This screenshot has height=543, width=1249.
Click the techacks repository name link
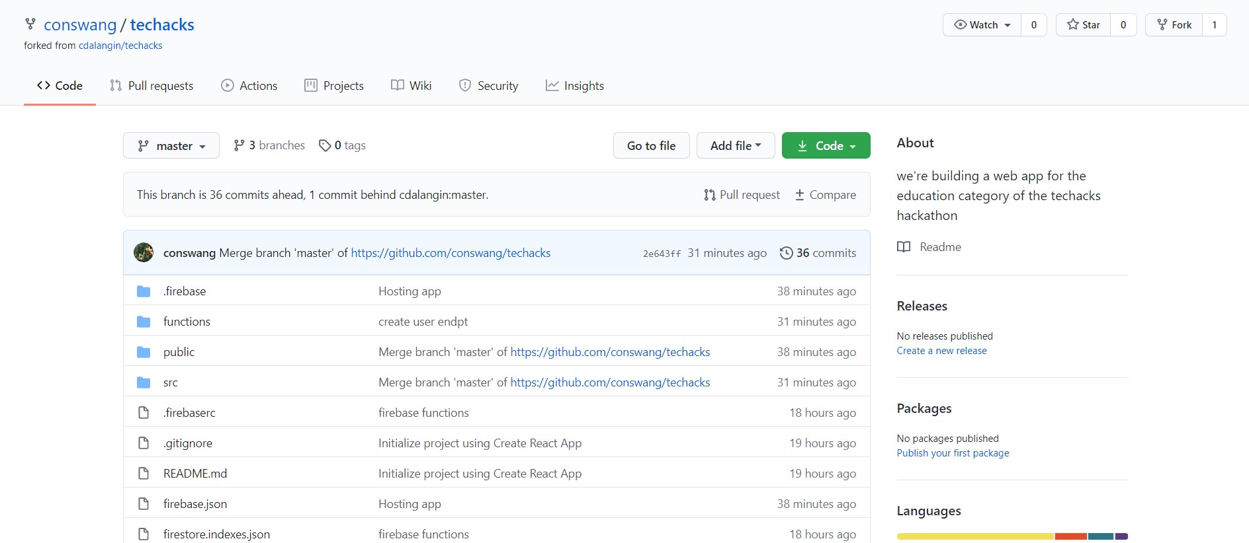(162, 24)
